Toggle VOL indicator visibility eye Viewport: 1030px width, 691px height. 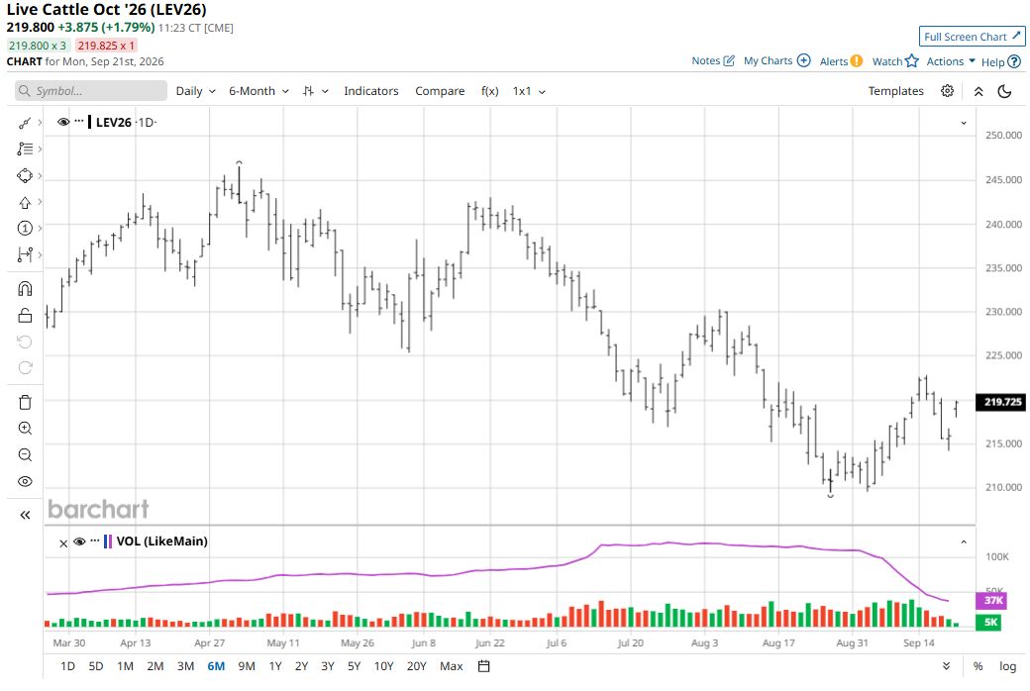(79, 542)
